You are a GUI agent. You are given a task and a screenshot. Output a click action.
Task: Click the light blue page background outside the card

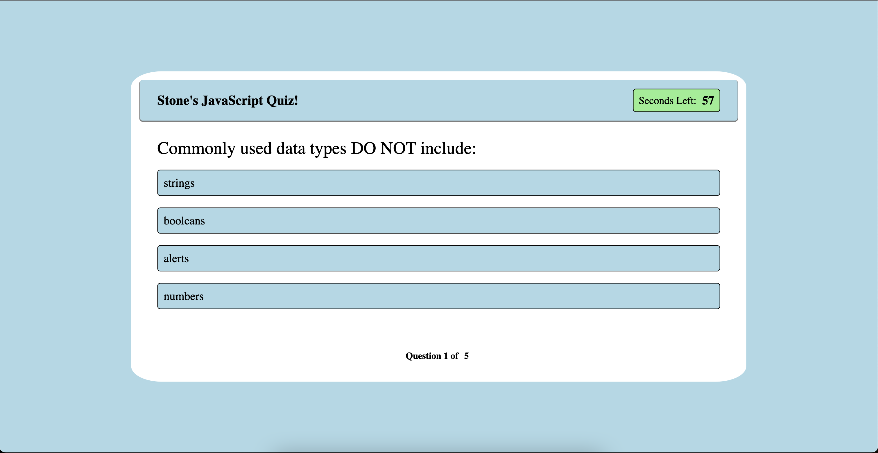point(65,225)
